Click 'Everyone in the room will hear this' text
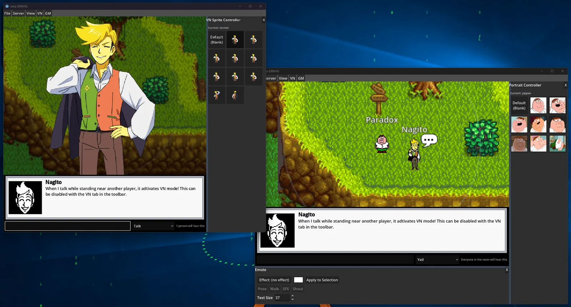The height and width of the screenshot is (307, 571). [x=484, y=260]
